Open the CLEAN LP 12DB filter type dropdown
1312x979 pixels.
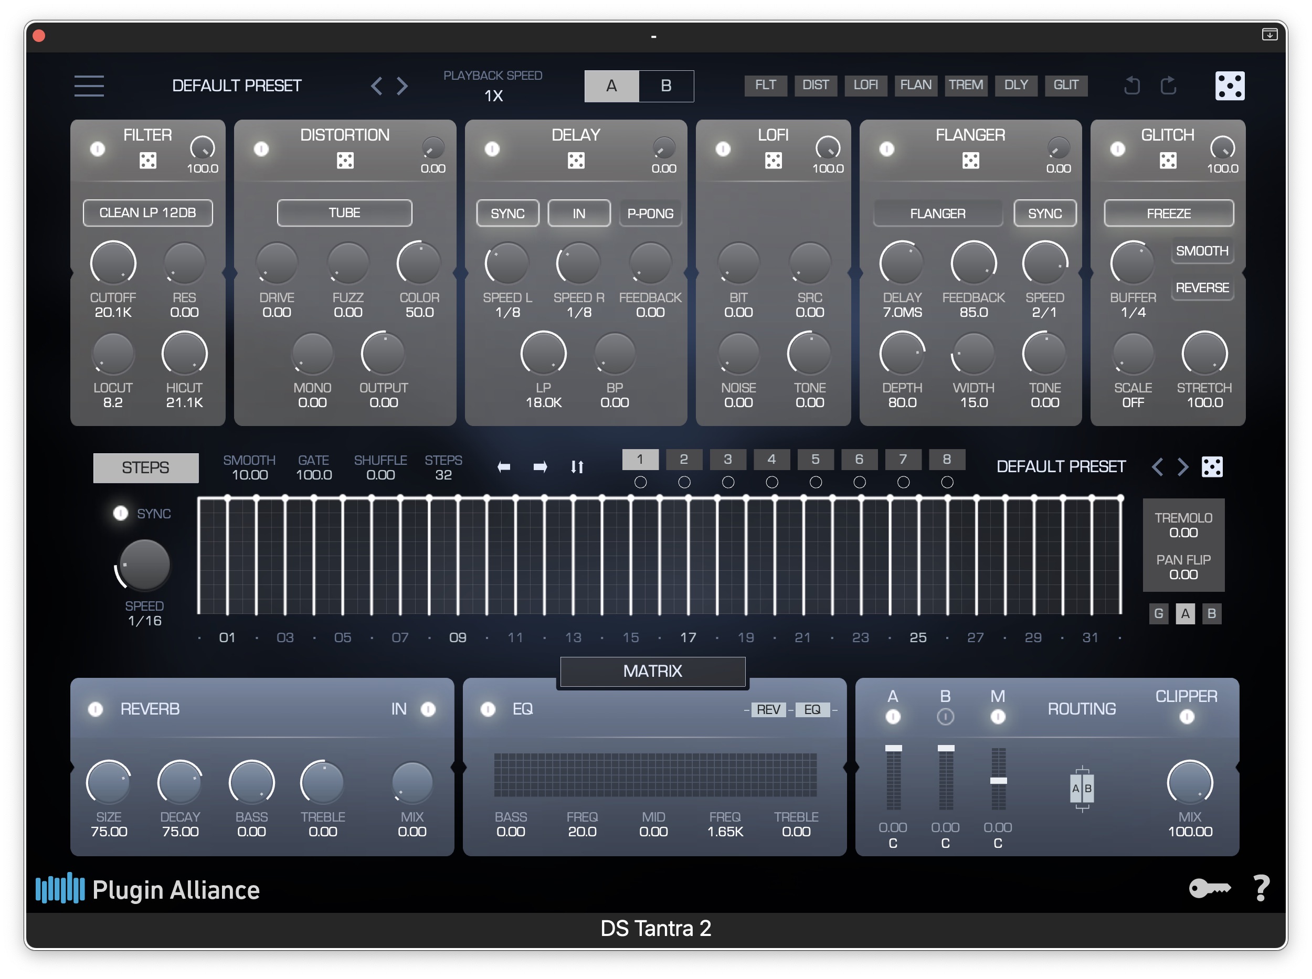[147, 213]
